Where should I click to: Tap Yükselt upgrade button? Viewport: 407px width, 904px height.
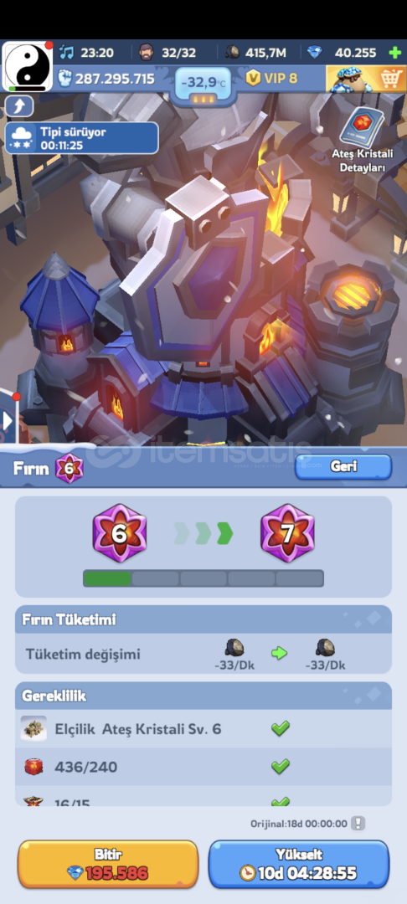299,864
